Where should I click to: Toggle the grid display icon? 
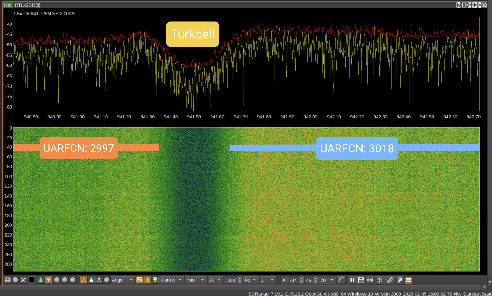pyautogui.click(x=7, y=280)
